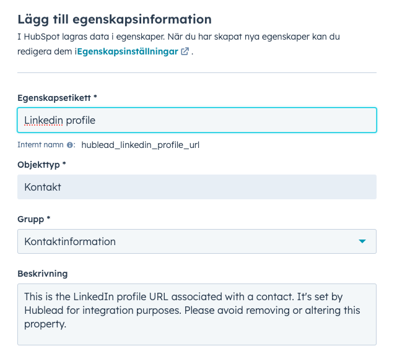Click the hublead_linkedin_profile_url internal name
The height and width of the screenshot is (359, 397).
coord(140,145)
